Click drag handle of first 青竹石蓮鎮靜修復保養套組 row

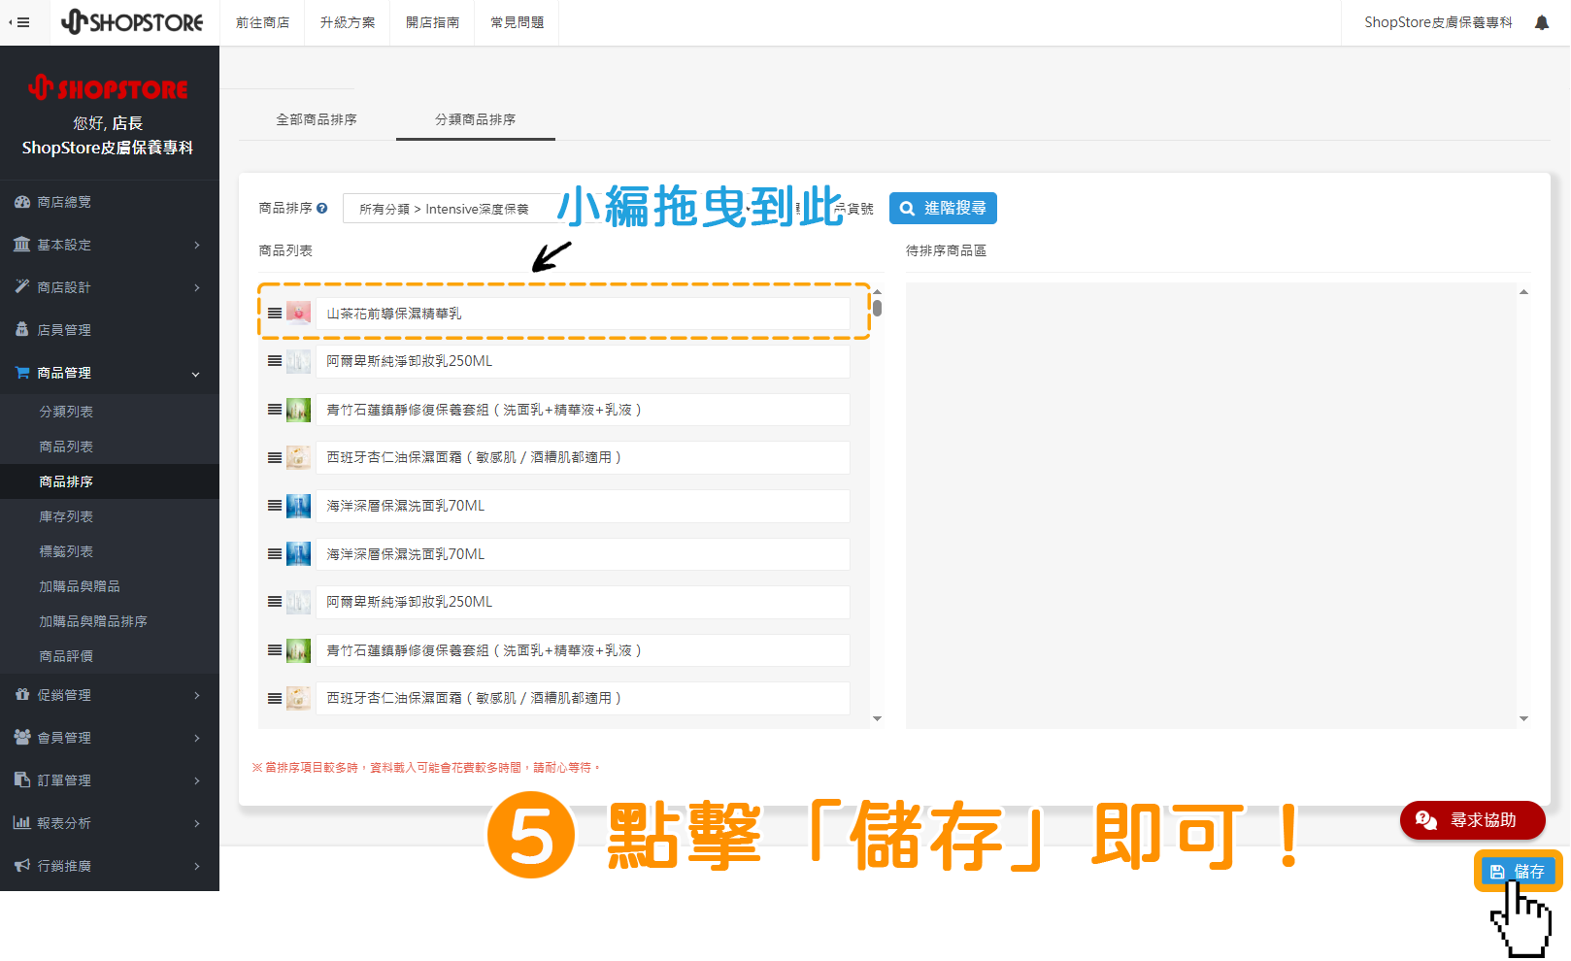(275, 410)
